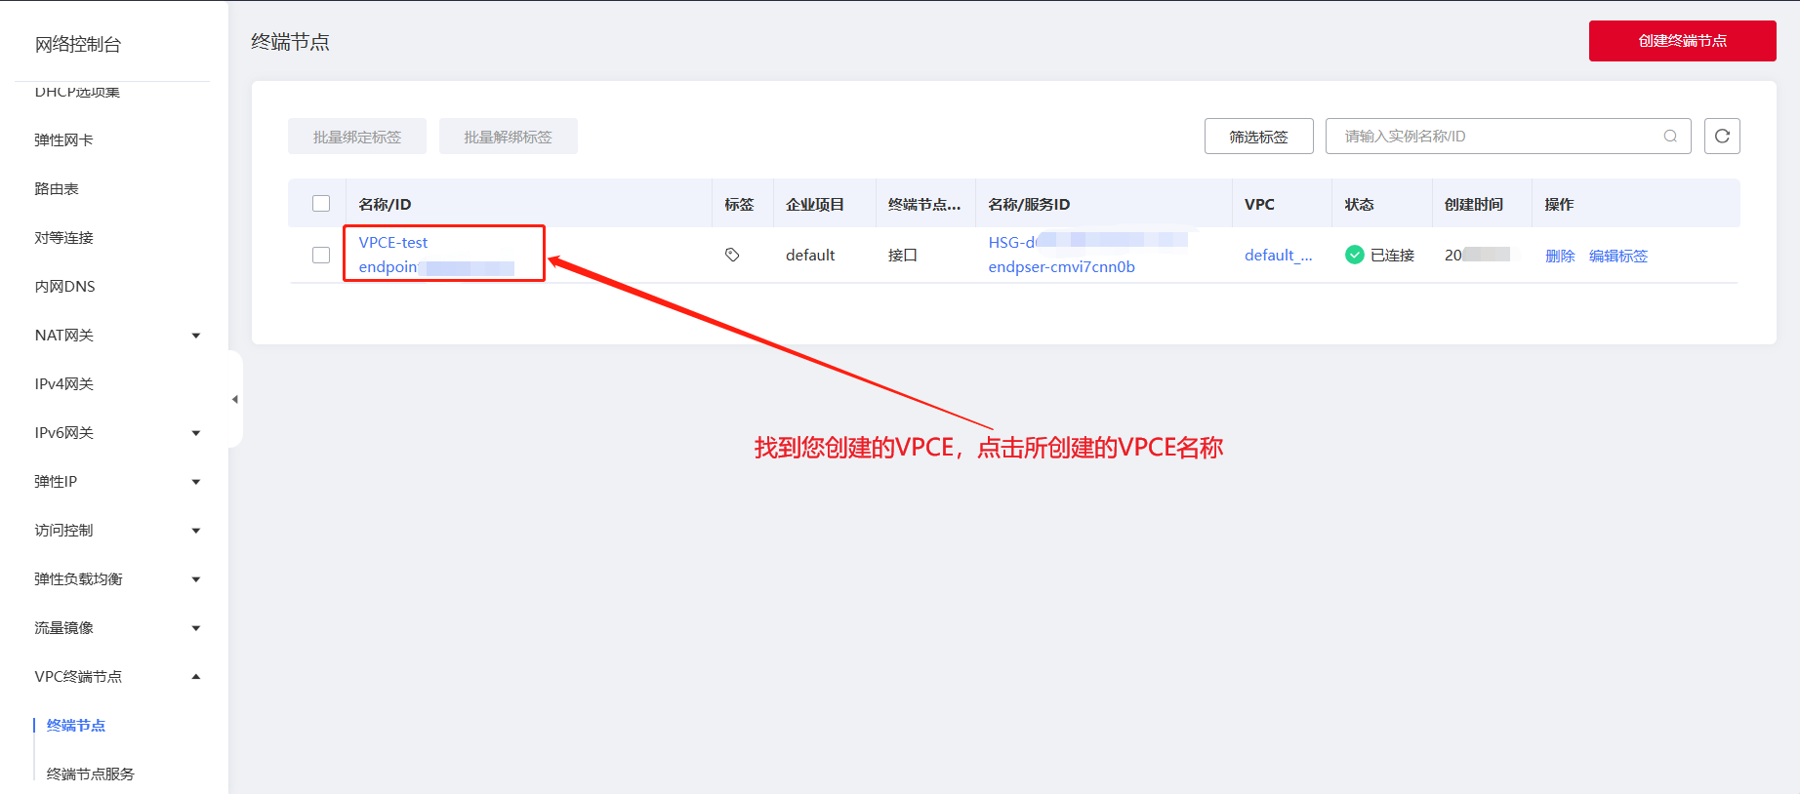
Task: Click 网络控制台 sidebar title
Action: tap(78, 44)
